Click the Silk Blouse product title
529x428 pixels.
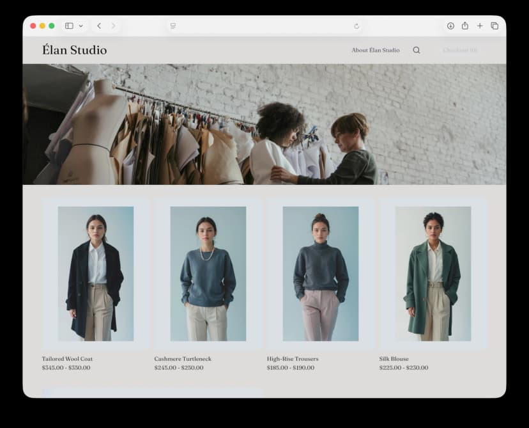tap(394, 359)
